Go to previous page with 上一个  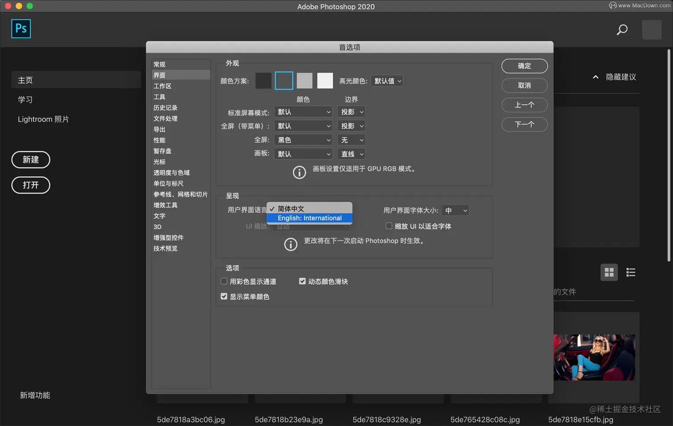point(524,105)
